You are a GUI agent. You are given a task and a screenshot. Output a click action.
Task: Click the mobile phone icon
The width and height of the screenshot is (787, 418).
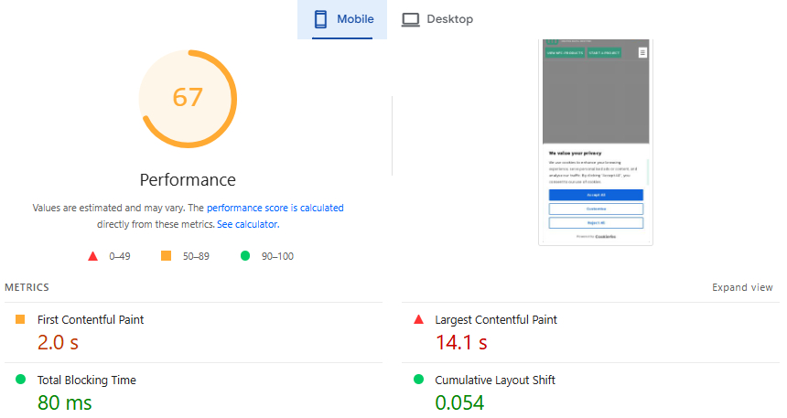(320, 19)
